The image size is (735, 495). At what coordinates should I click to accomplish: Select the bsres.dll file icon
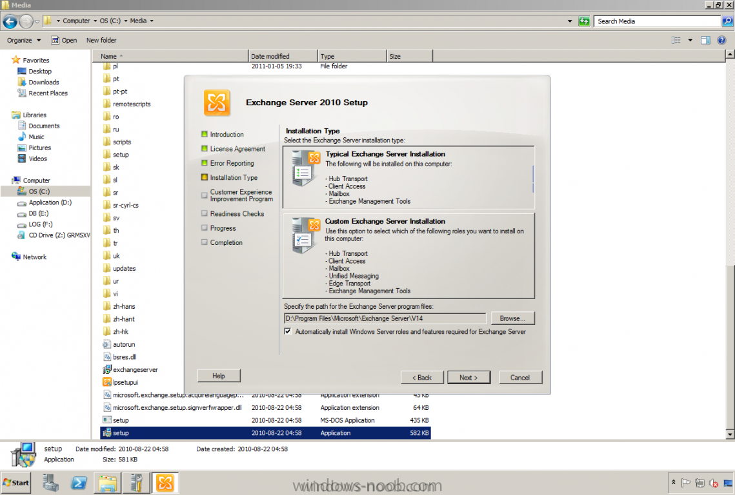click(107, 357)
